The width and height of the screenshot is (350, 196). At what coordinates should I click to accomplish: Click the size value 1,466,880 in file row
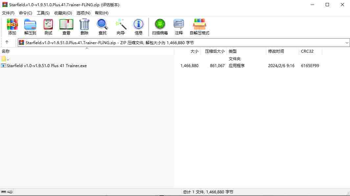pyautogui.click(x=189, y=66)
